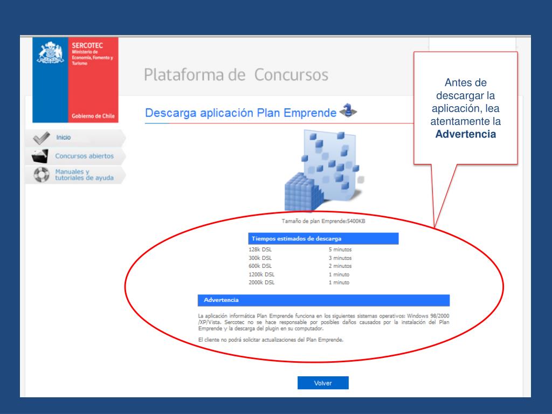Click the Advertencia section header bar
The height and width of the screenshot is (414, 552).
click(323, 300)
